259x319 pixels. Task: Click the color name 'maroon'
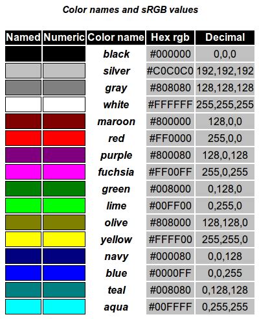(x=116, y=121)
